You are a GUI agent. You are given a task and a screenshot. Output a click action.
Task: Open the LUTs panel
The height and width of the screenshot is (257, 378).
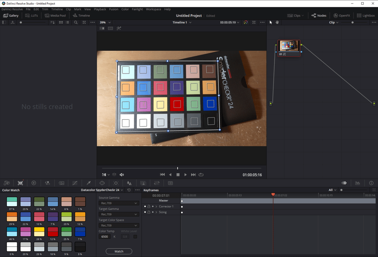point(31,15)
